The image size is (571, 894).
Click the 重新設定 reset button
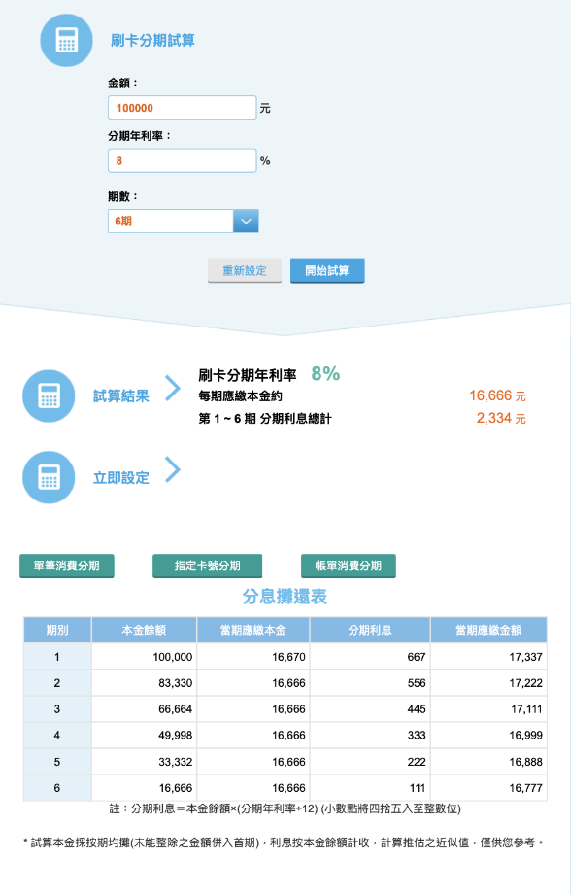pyautogui.click(x=245, y=271)
